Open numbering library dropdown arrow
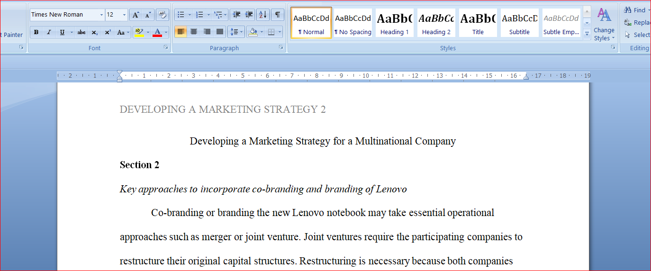Image resolution: width=651 pixels, height=271 pixels. (x=208, y=15)
